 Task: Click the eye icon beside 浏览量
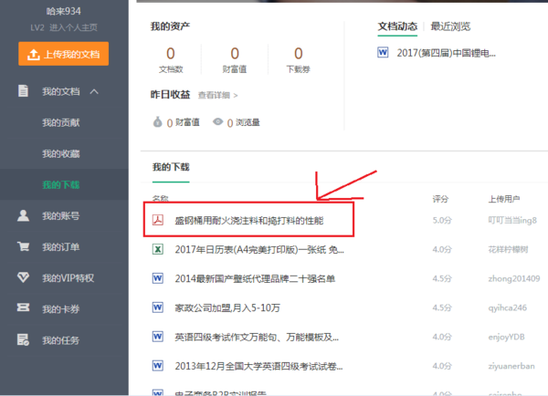pos(217,121)
